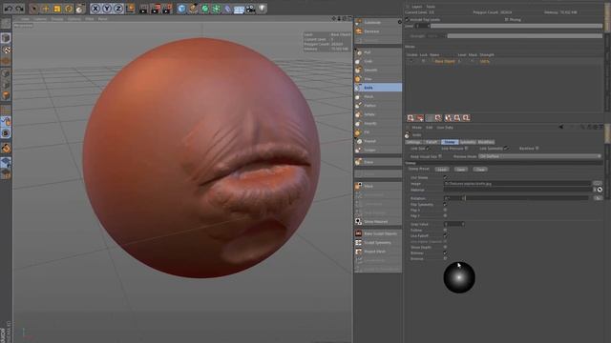611x343 pixels.
Task: Click the Floor environment icon in toolbar
Action: [x=239, y=9]
